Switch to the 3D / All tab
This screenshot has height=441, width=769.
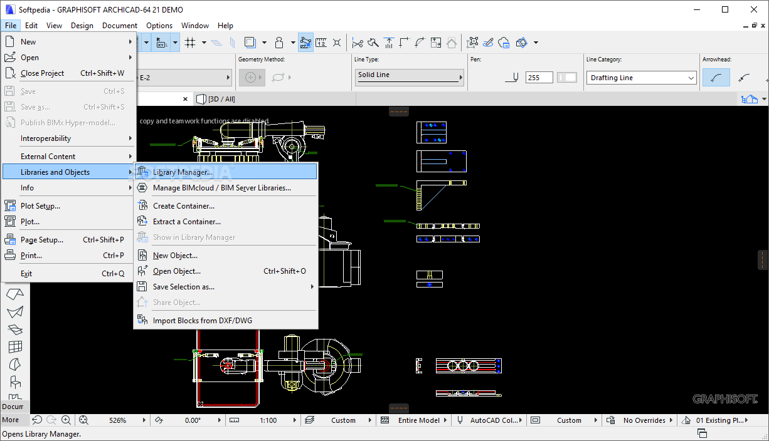click(x=216, y=99)
